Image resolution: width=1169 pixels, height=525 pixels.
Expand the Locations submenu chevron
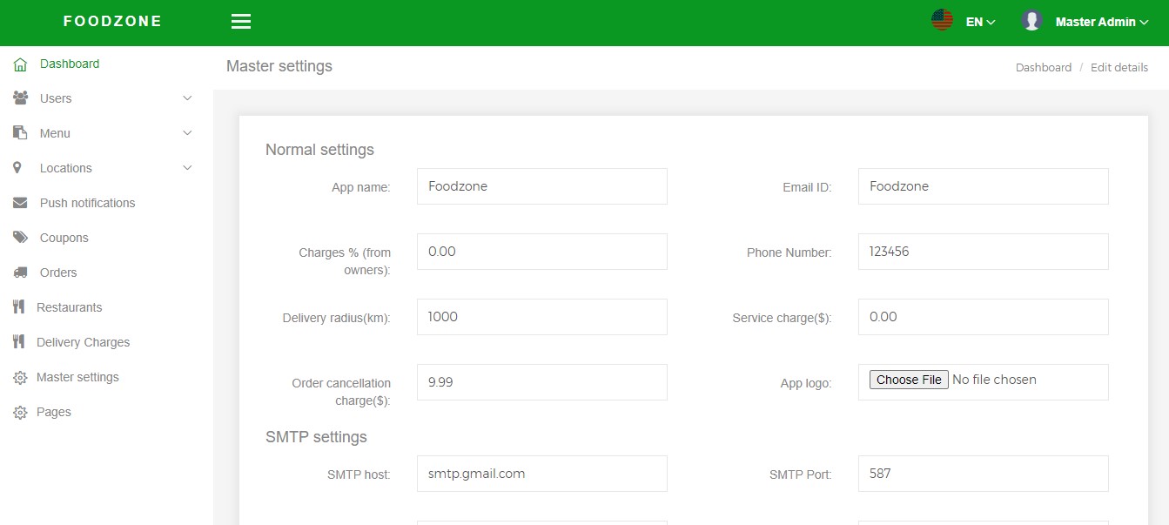coord(187,168)
